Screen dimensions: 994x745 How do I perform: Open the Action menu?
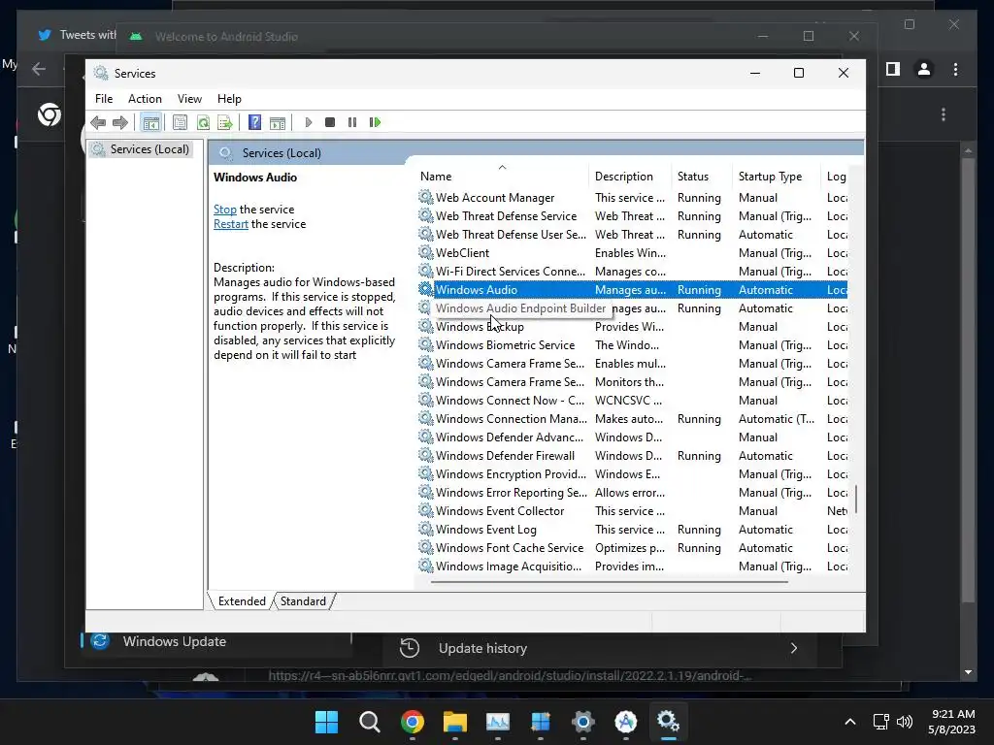(x=145, y=99)
